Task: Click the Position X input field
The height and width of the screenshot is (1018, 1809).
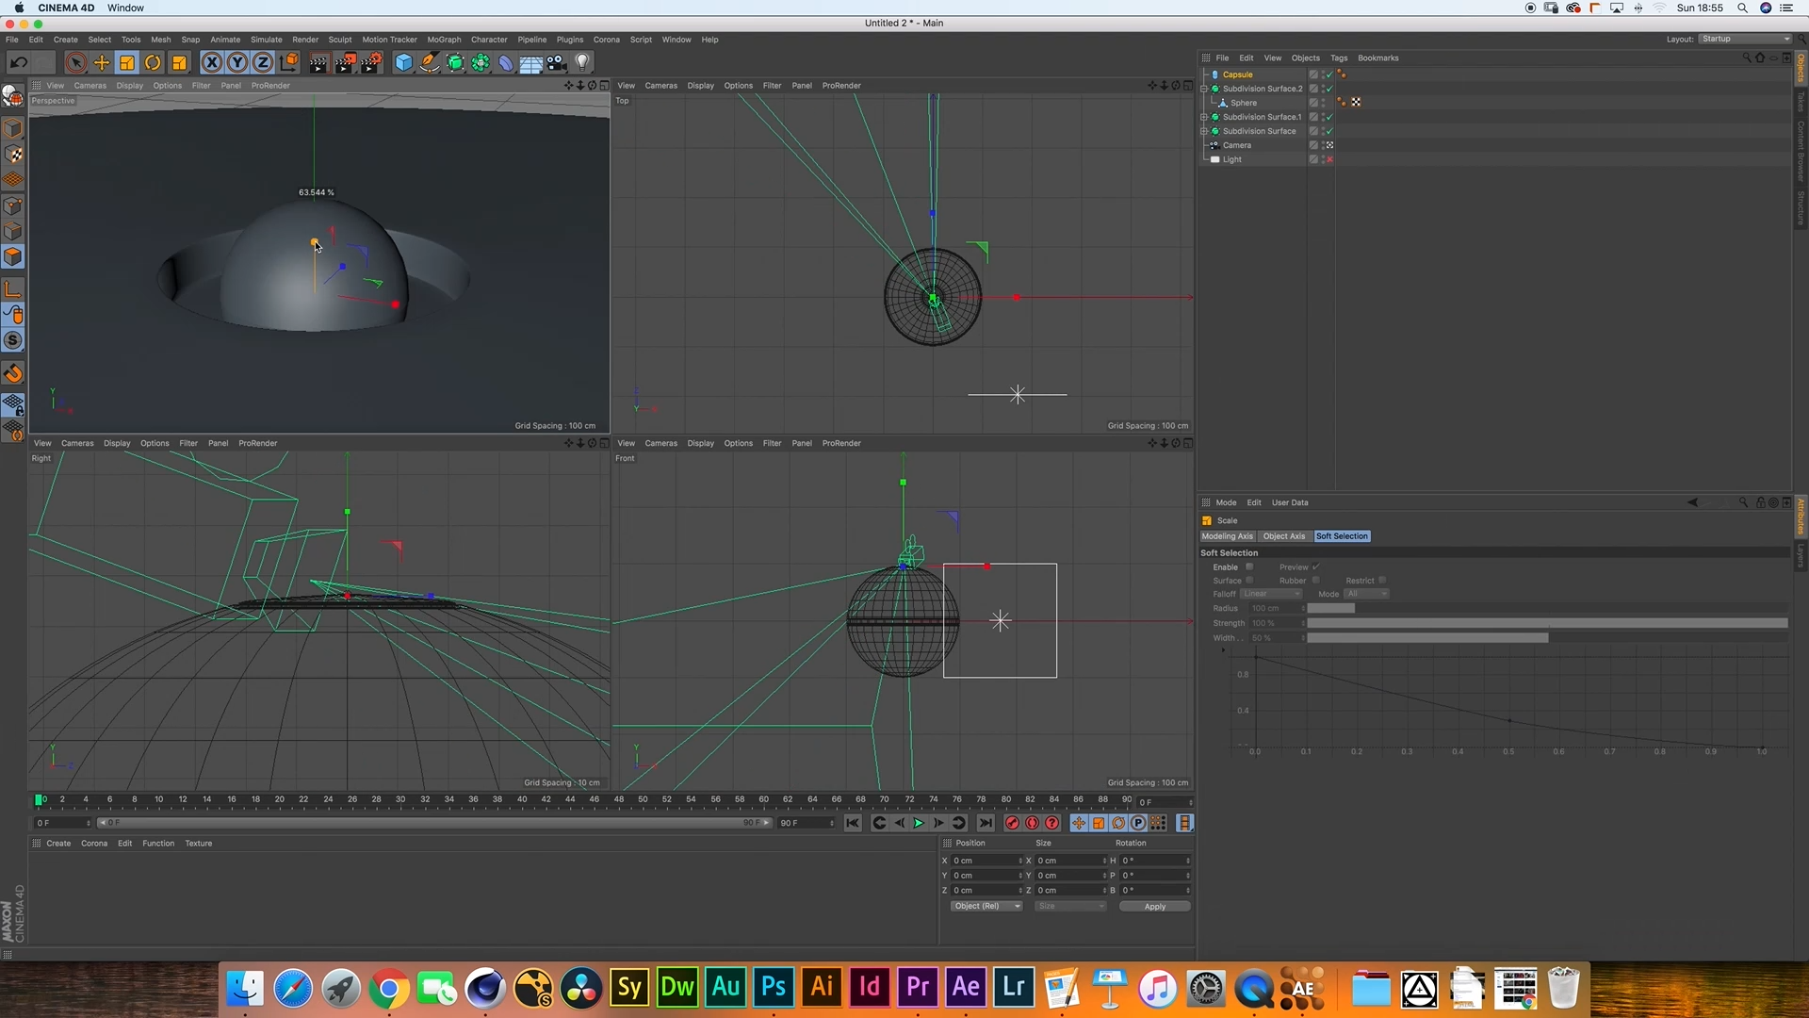Action: click(984, 861)
